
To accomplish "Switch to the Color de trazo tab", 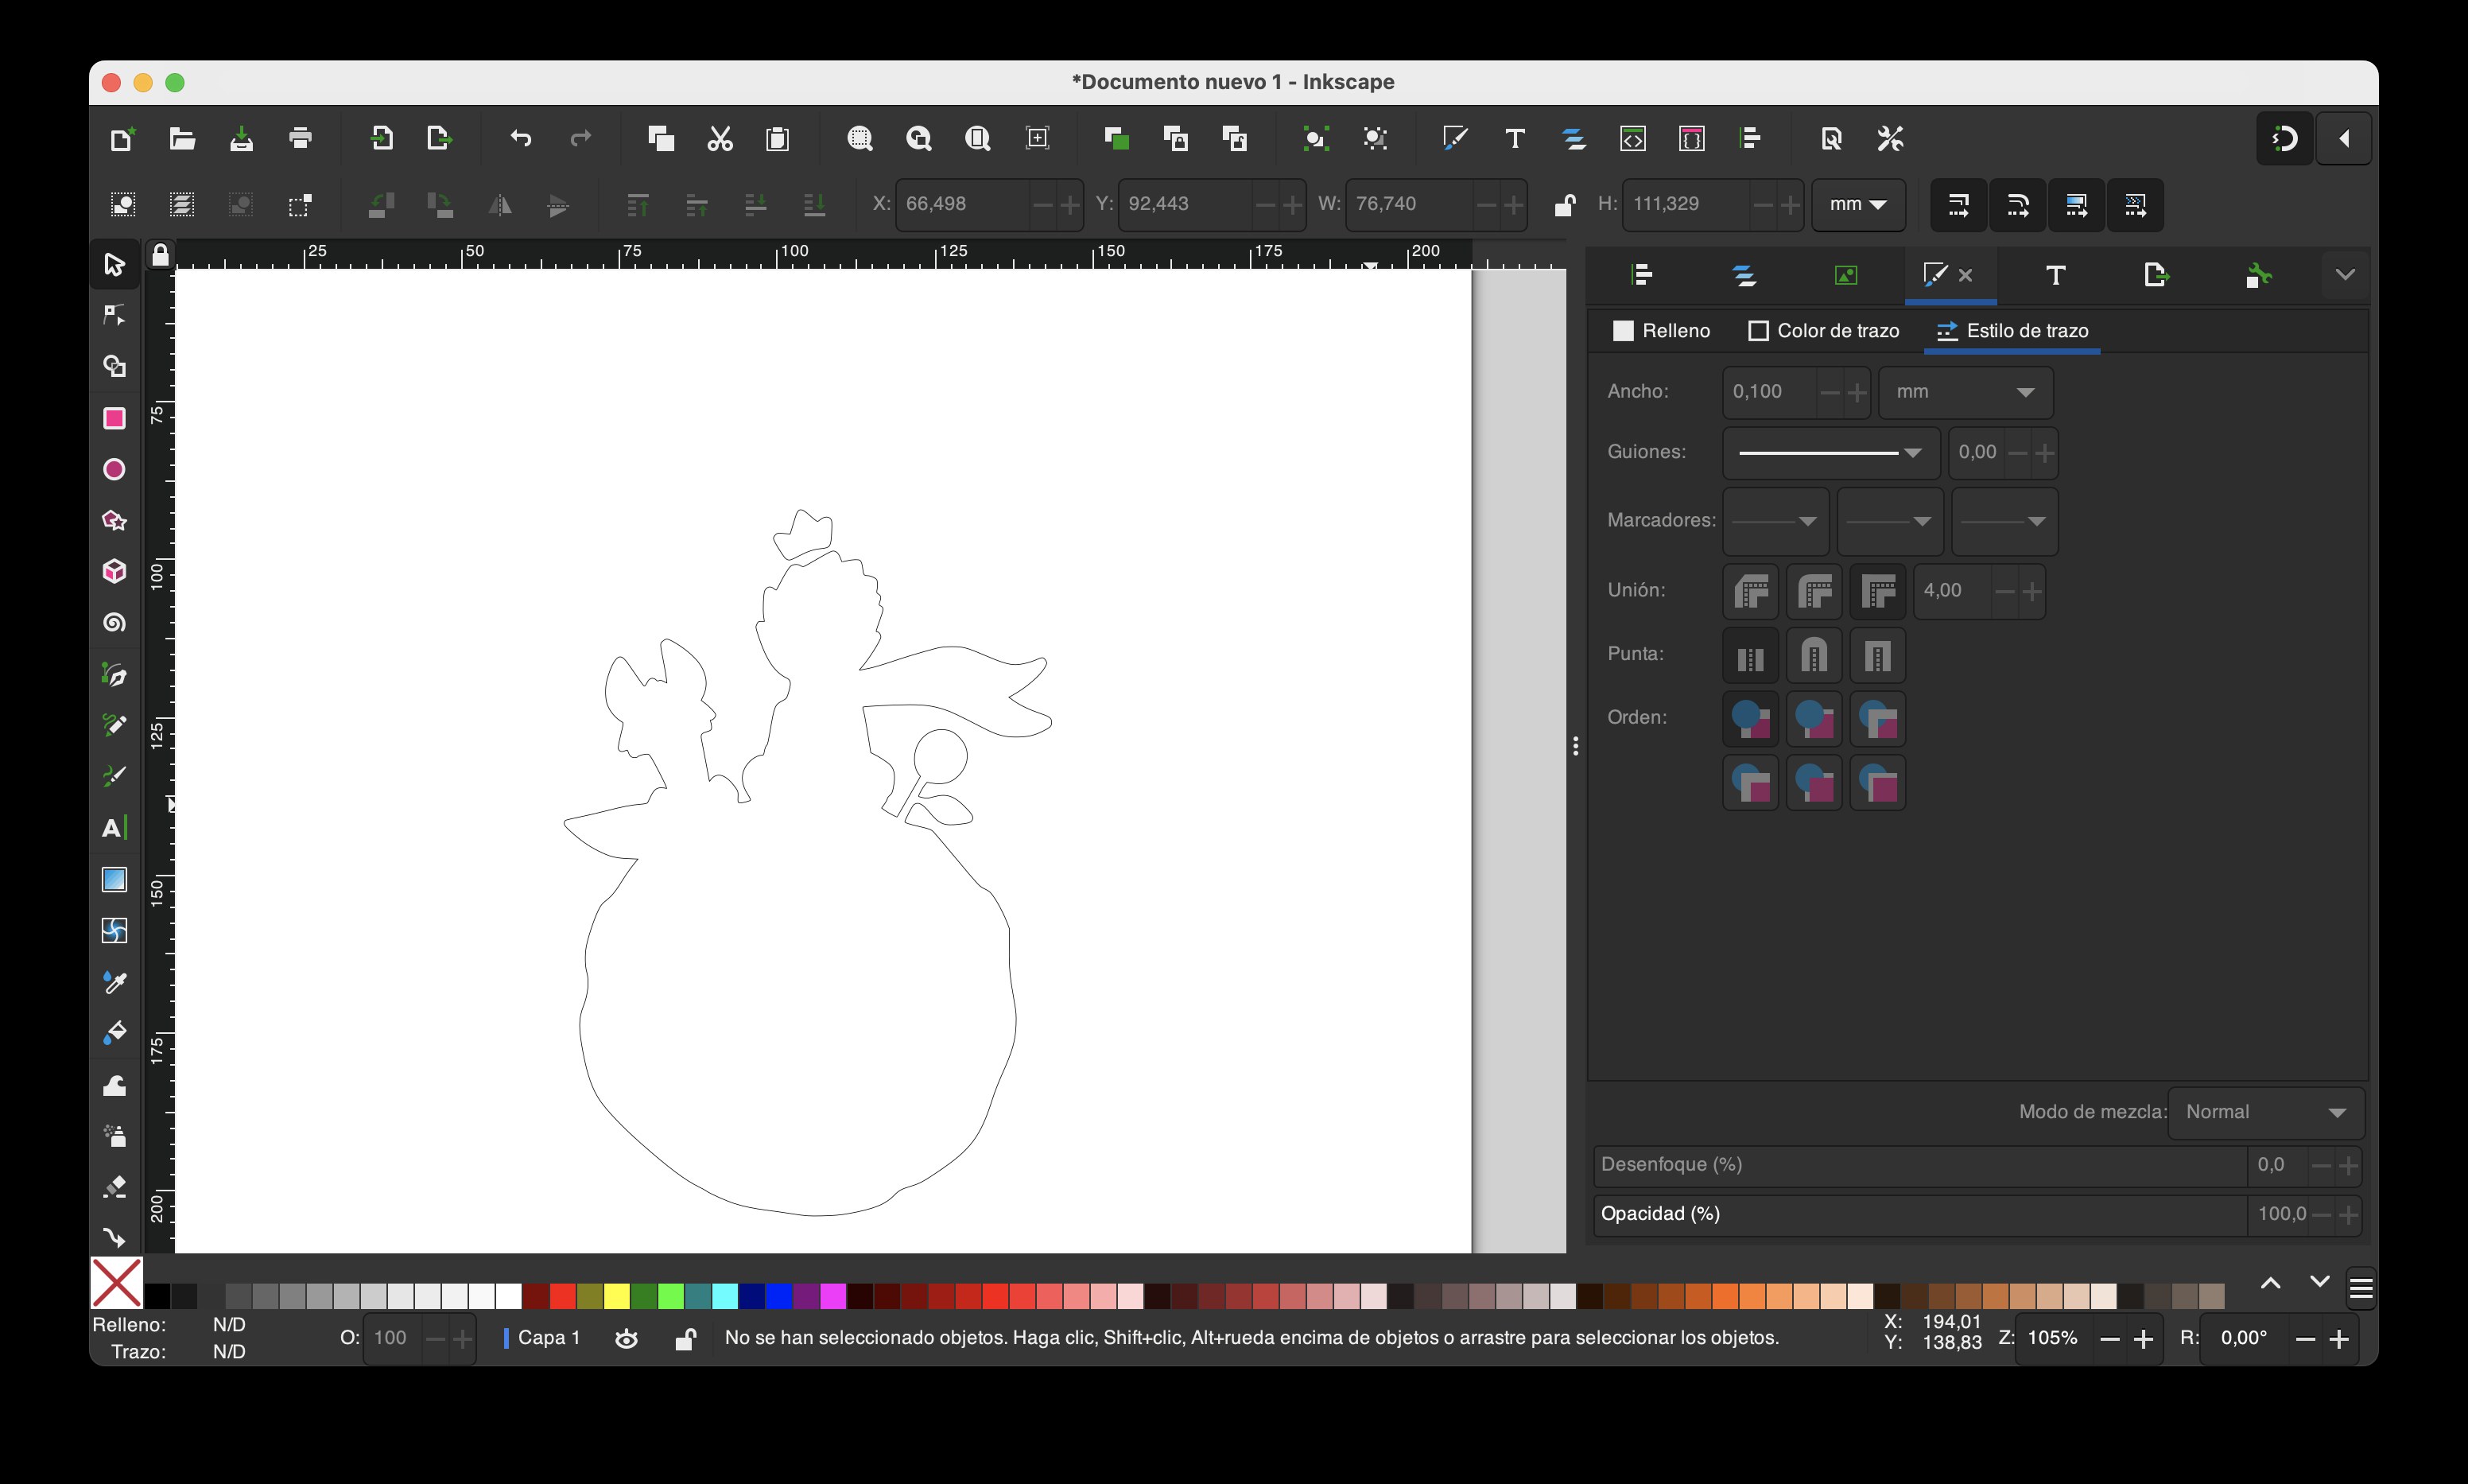I will 1824,331.
